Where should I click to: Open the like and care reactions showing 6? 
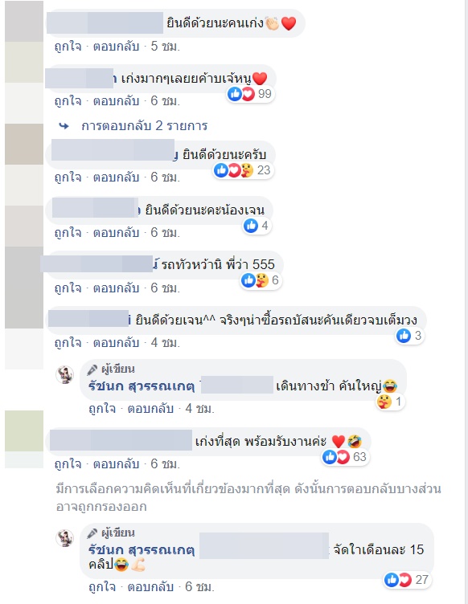tap(261, 280)
